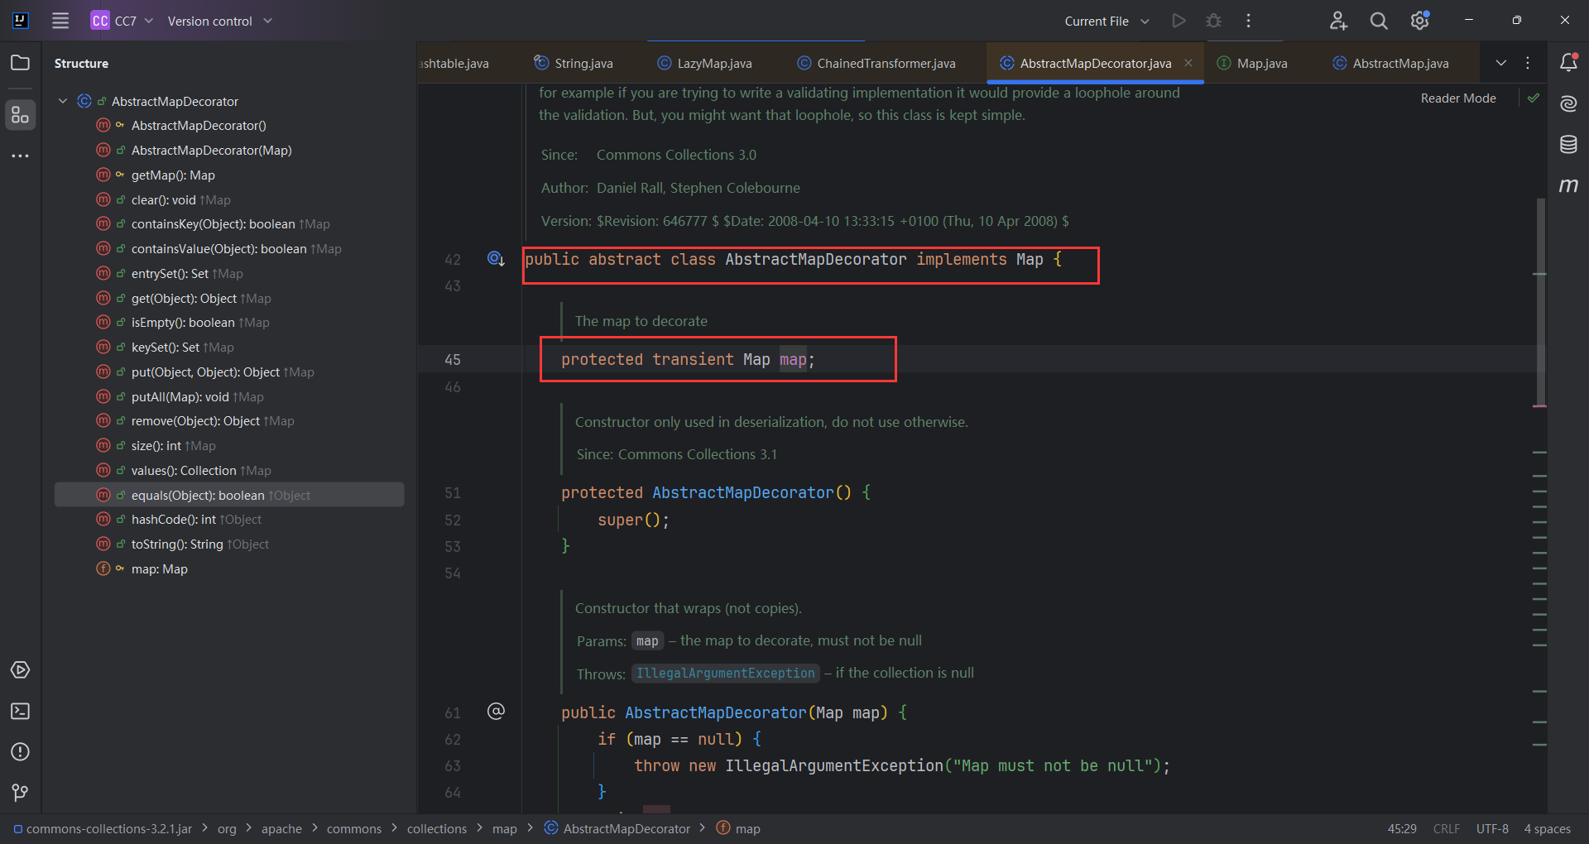Open Search Everywhere magnifier
The image size is (1589, 844).
tap(1379, 21)
